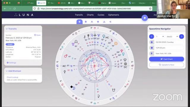
Task: Click the calendar icon beside date
Action: [x=152, y=42]
